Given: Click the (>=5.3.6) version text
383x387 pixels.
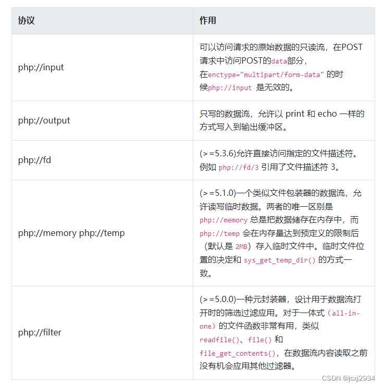Looking at the screenshot, I should [x=218, y=154].
